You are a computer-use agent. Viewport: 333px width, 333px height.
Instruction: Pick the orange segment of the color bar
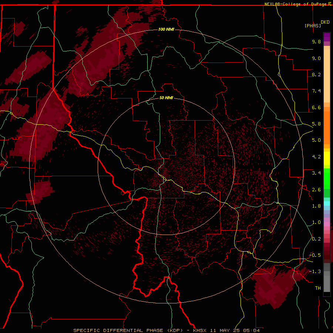pyautogui.click(x=327, y=127)
